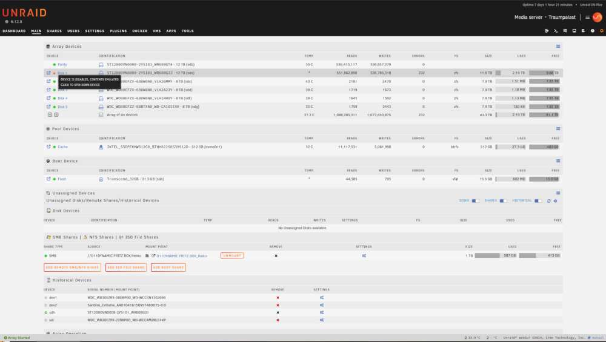Refresh the Unassigned Devices list
This screenshot has width=606, height=342.
[x=549, y=201]
